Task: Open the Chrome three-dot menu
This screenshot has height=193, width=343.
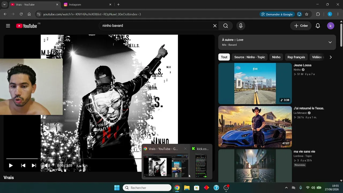Action: pos(338,14)
